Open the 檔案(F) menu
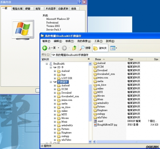The width and height of the screenshot is (160, 149). click(x=46, y=41)
